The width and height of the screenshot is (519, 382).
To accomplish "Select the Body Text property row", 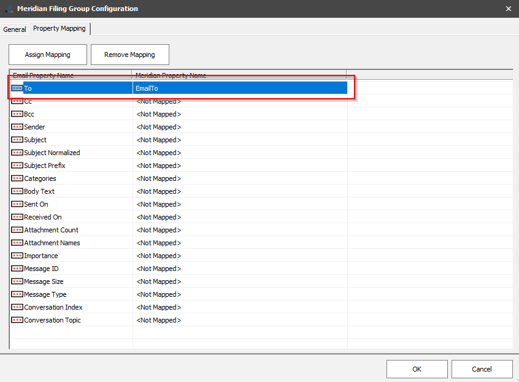I will click(x=179, y=191).
